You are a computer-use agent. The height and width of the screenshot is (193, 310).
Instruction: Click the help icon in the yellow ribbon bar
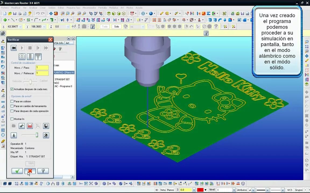206,33
